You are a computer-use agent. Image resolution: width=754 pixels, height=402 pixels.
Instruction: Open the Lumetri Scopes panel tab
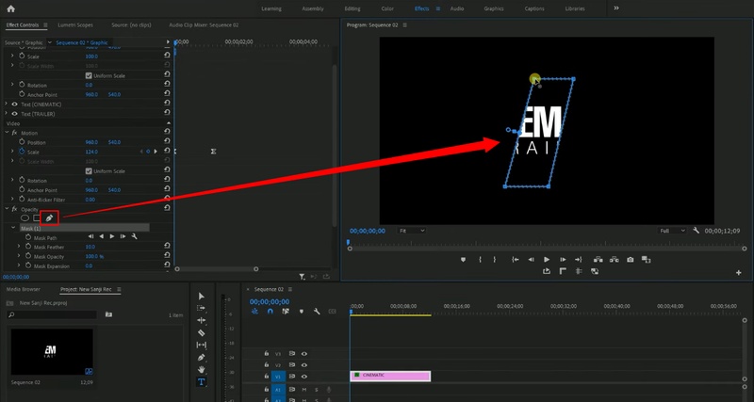coord(74,24)
